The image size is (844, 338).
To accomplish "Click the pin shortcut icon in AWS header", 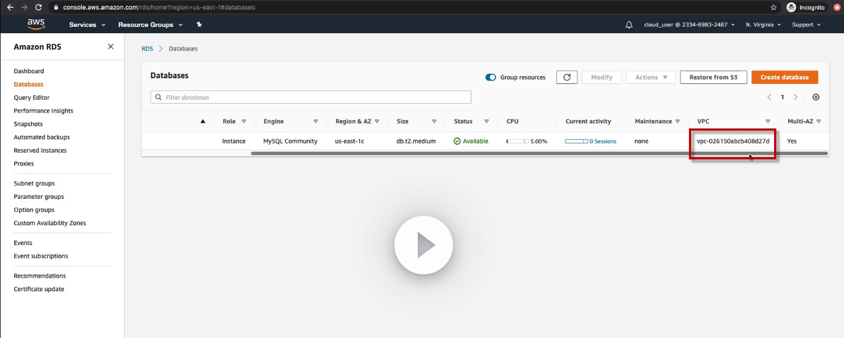I will pos(198,25).
